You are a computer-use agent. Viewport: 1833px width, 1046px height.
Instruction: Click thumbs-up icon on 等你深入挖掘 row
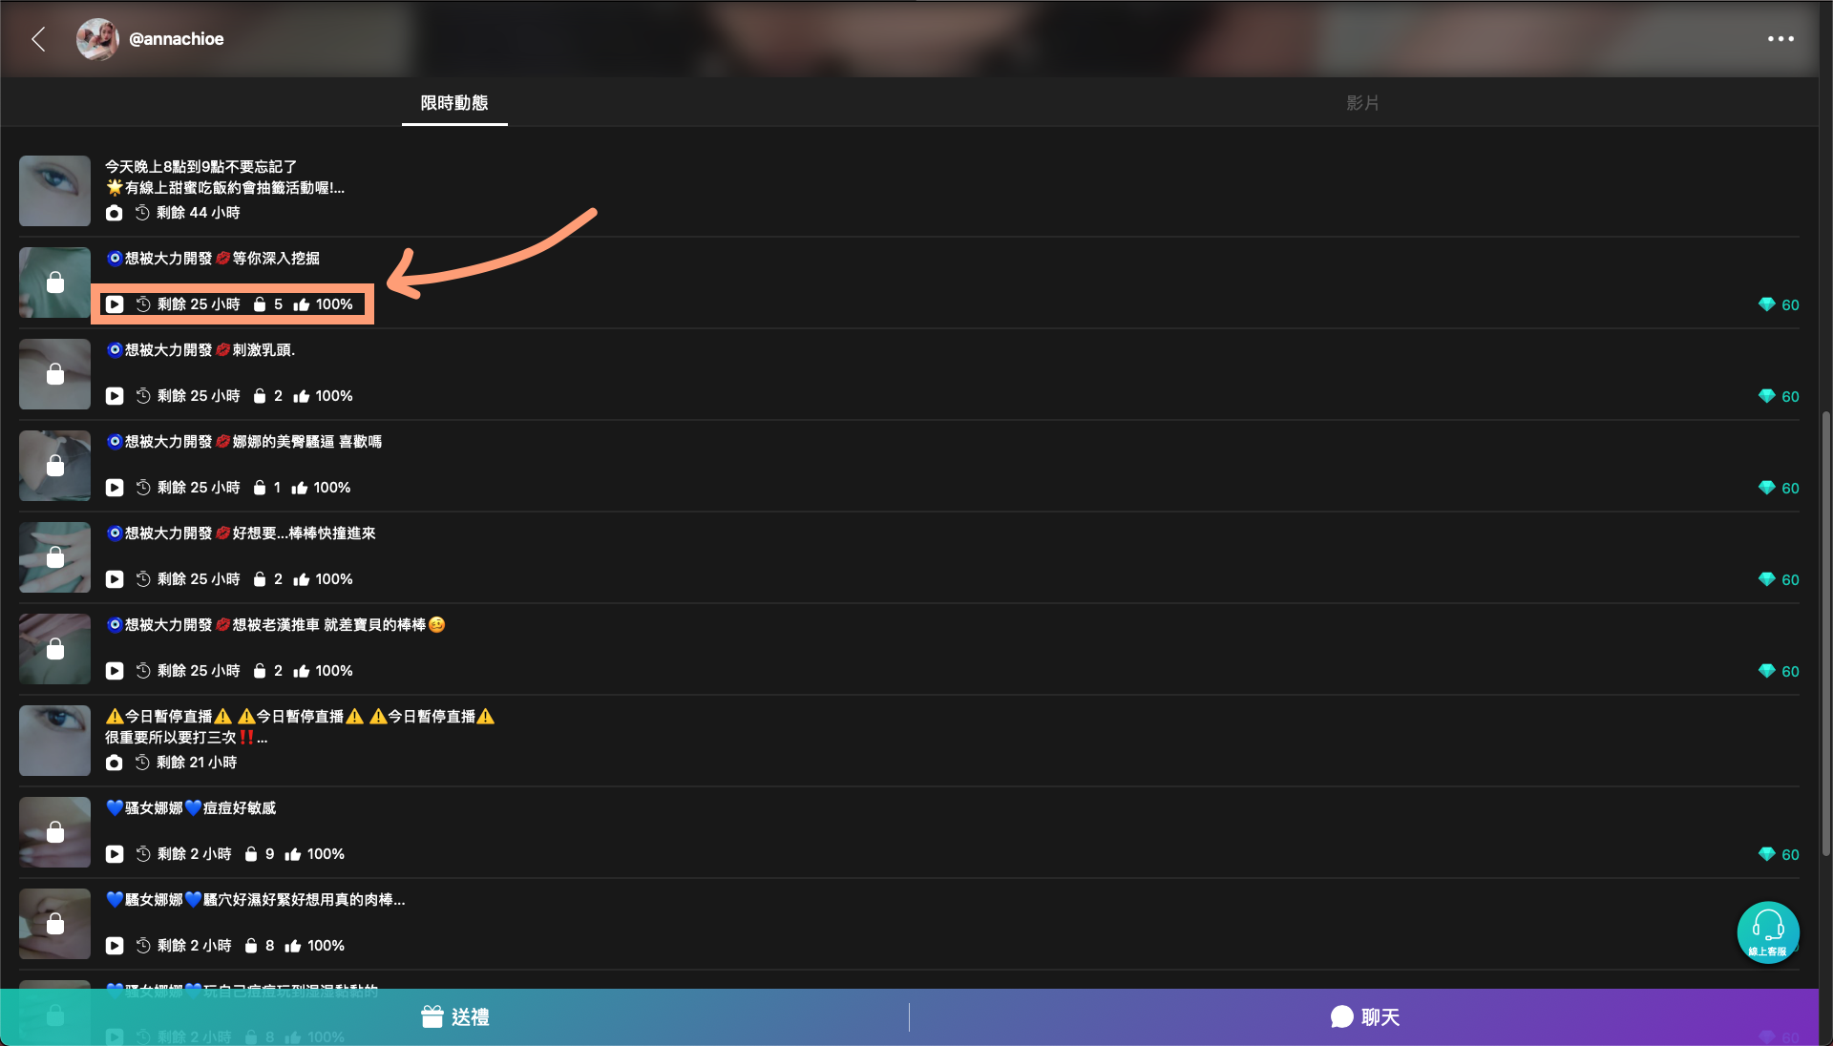tap(302, 304)
